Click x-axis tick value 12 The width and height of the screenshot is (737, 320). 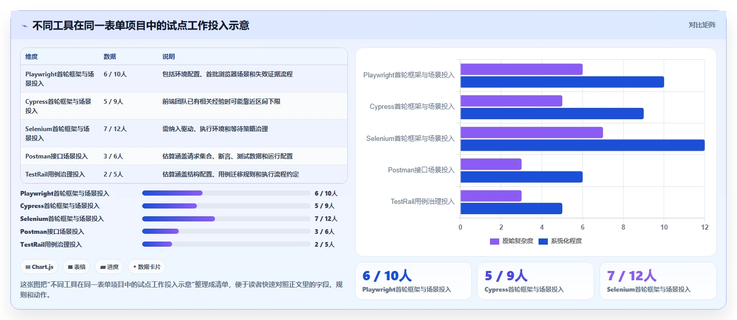pos(704,227)
